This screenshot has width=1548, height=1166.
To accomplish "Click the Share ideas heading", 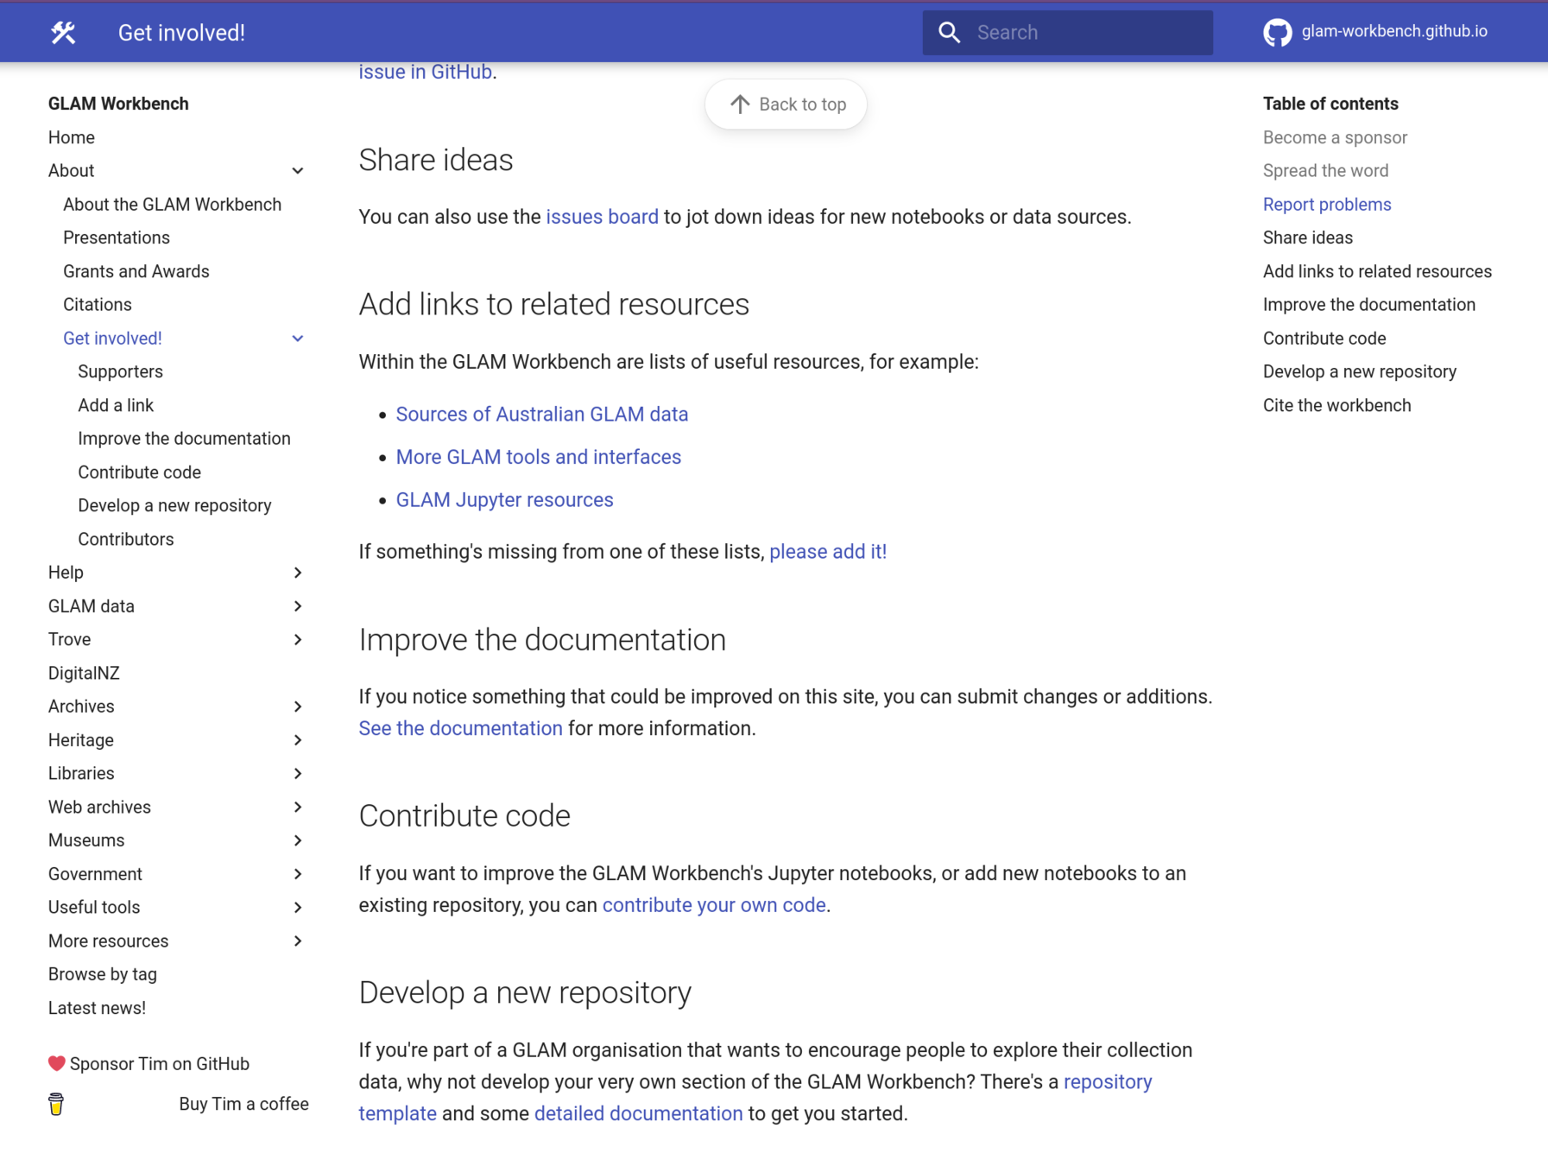I will (436, 161).
